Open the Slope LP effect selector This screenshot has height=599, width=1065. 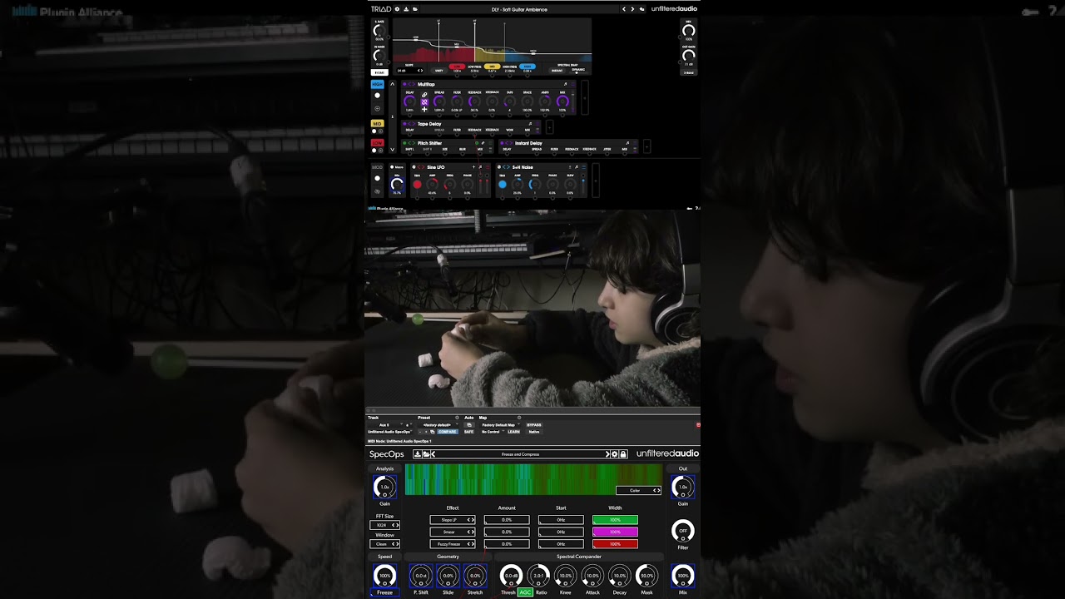pos(453,520)
